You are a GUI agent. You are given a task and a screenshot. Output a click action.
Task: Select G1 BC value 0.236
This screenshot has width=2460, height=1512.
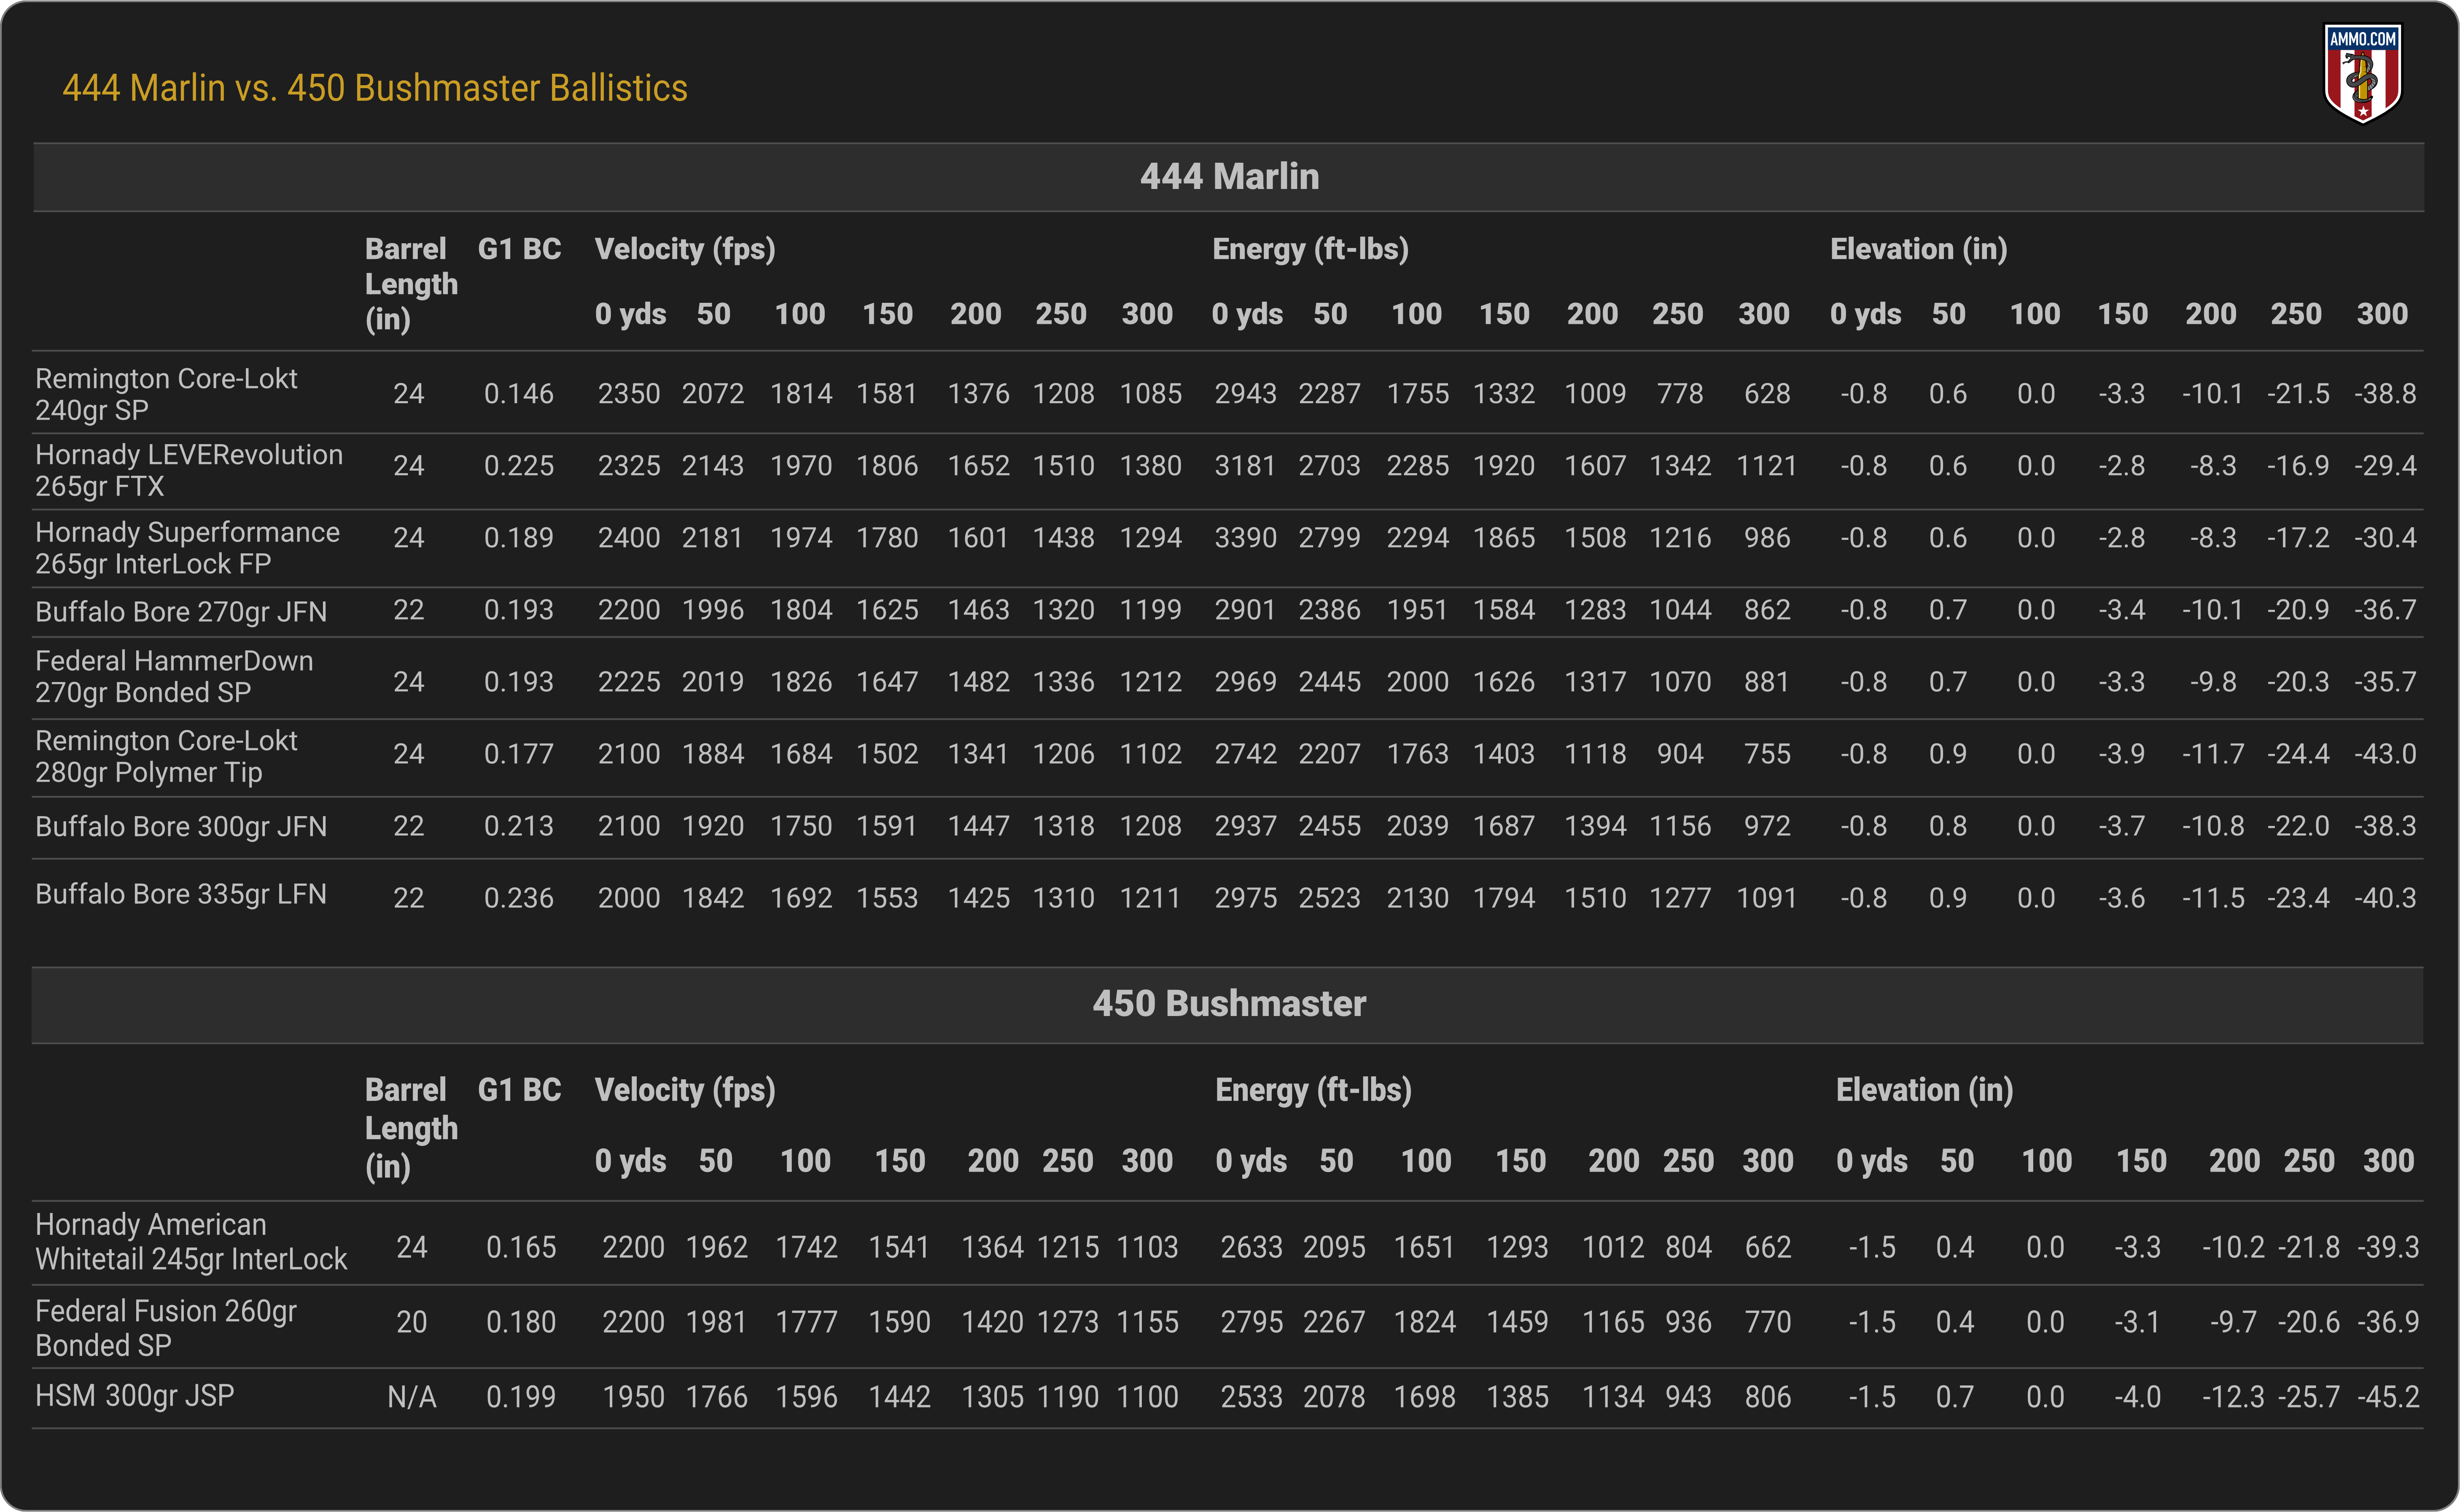(x=519, y=898)
